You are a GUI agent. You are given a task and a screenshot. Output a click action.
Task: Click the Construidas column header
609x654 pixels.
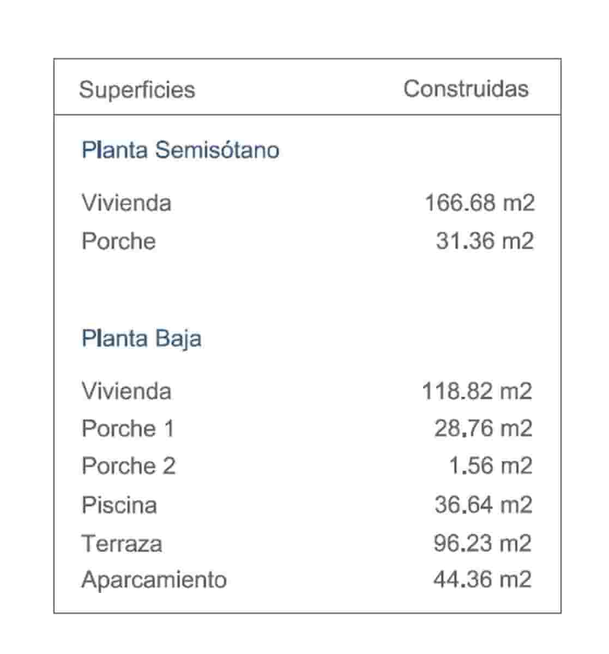click(x=466, y=89)
